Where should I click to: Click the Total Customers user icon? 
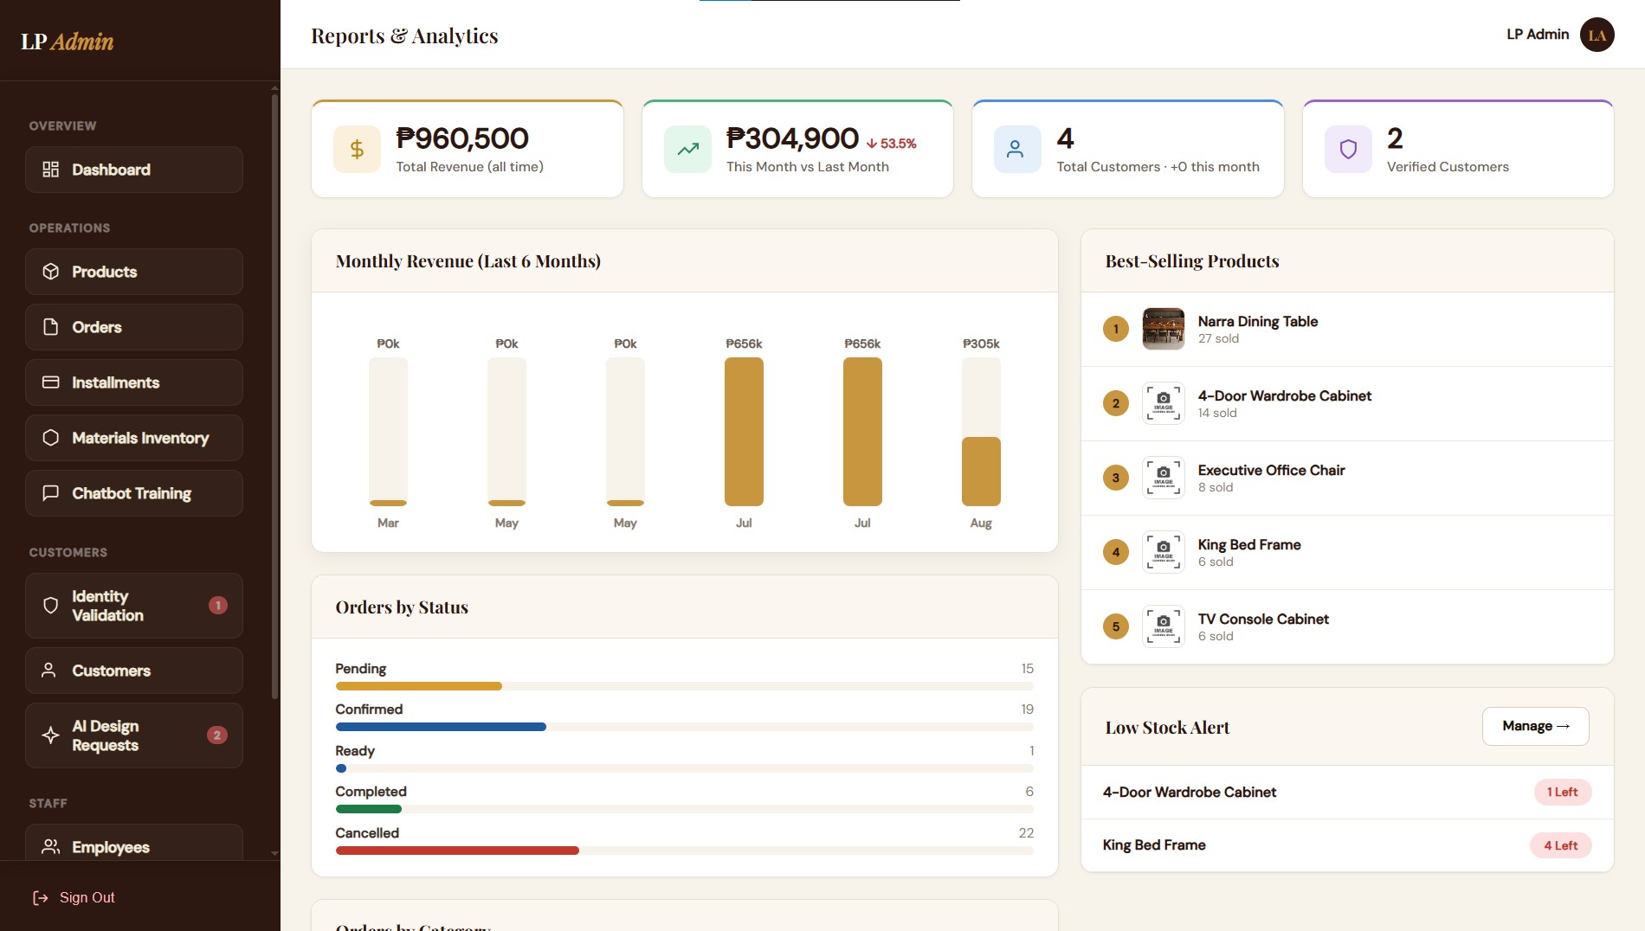pos(1017,150)
